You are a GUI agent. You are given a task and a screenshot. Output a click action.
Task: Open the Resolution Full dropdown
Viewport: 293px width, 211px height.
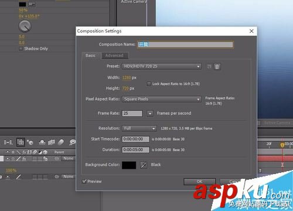tap(139, 128)
